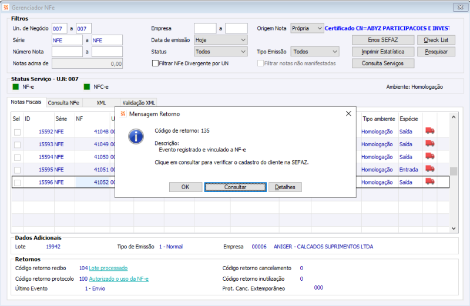Screen dimensions: 470x306
Task: Click NF number 41052 cell
Action: [x=92, y=182]
